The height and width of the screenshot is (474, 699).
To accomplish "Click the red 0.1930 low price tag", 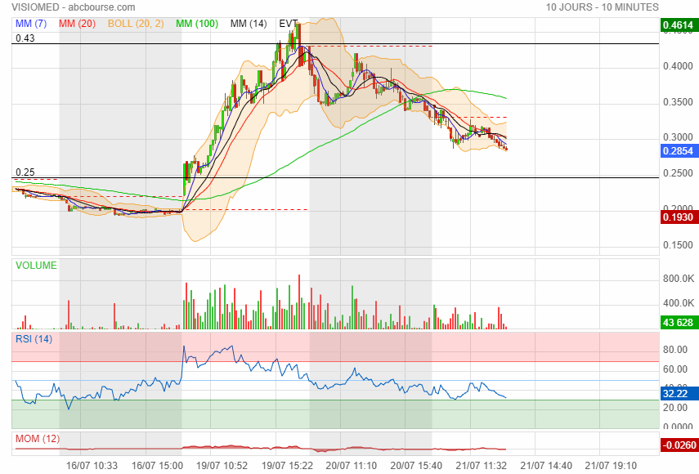I will click(x=679, y=217).
